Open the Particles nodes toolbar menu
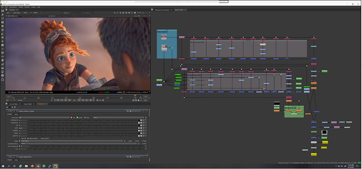 pyautogui.click(x=3, y=49)
